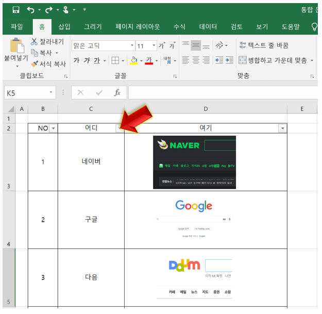Open the 도움말 tab
322x314 pixels.
point(291,26)
